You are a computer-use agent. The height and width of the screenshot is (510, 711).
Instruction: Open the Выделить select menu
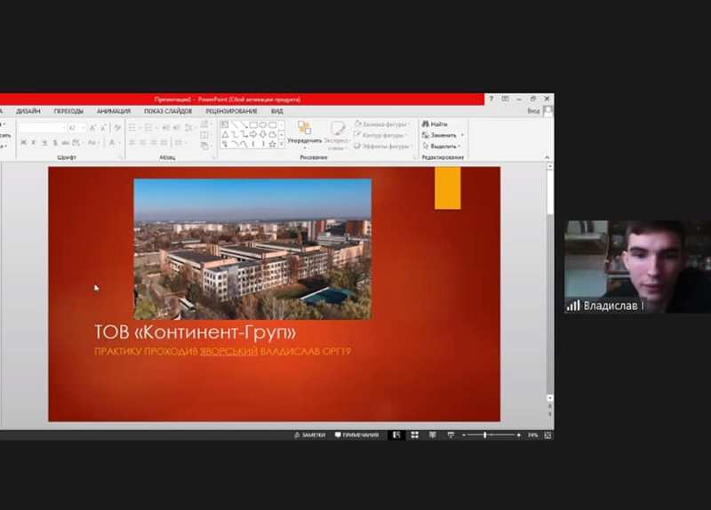pos(441,146)
